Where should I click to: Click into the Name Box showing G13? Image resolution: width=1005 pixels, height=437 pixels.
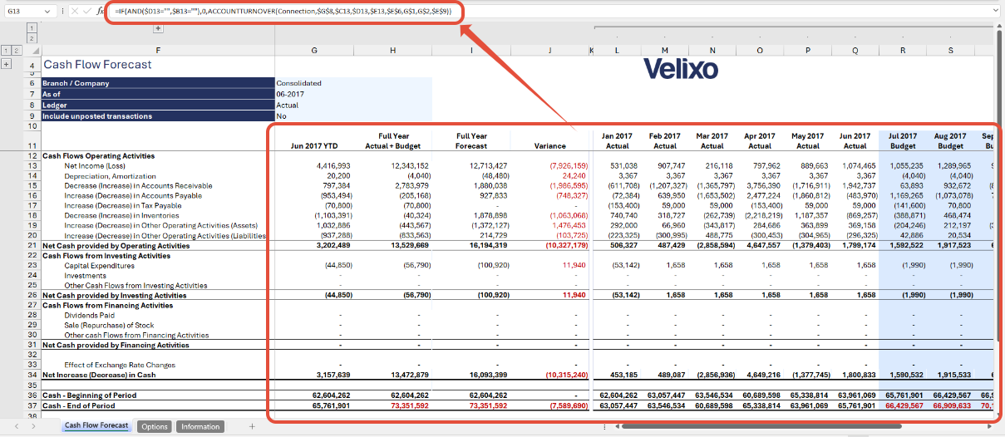(x=23, y=12)
